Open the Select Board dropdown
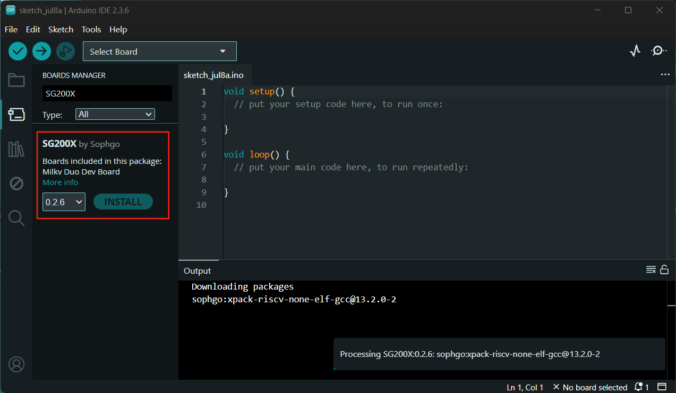The width and height of the screenshot is (676, 393). pos(160,51)
